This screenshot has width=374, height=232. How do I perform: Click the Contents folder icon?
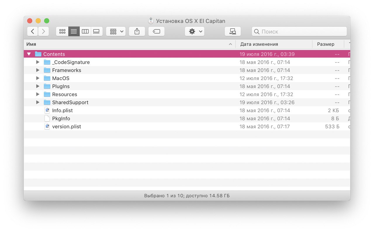38,54
